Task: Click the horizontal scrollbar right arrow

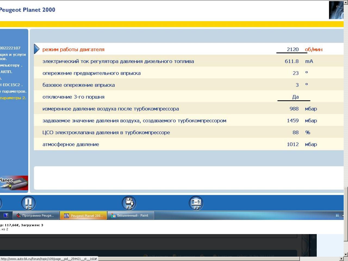Action: (x=341, y=259)
